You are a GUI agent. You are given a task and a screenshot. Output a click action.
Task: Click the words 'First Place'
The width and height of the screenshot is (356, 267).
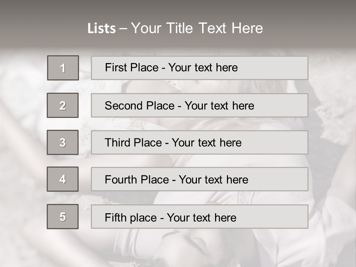132,67
